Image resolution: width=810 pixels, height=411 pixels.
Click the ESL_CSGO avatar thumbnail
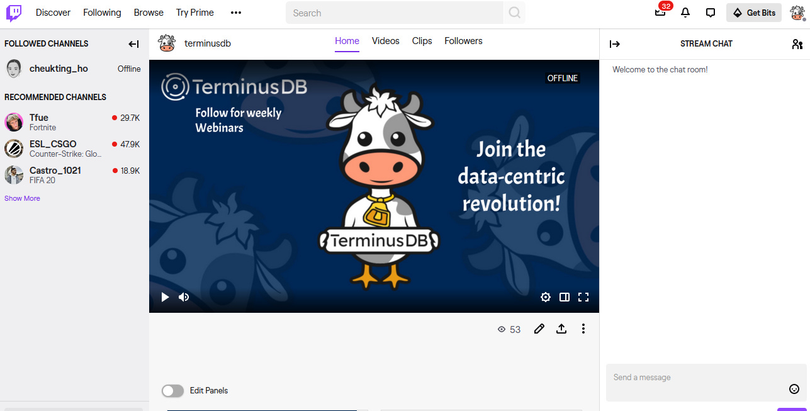coord(14,149)
